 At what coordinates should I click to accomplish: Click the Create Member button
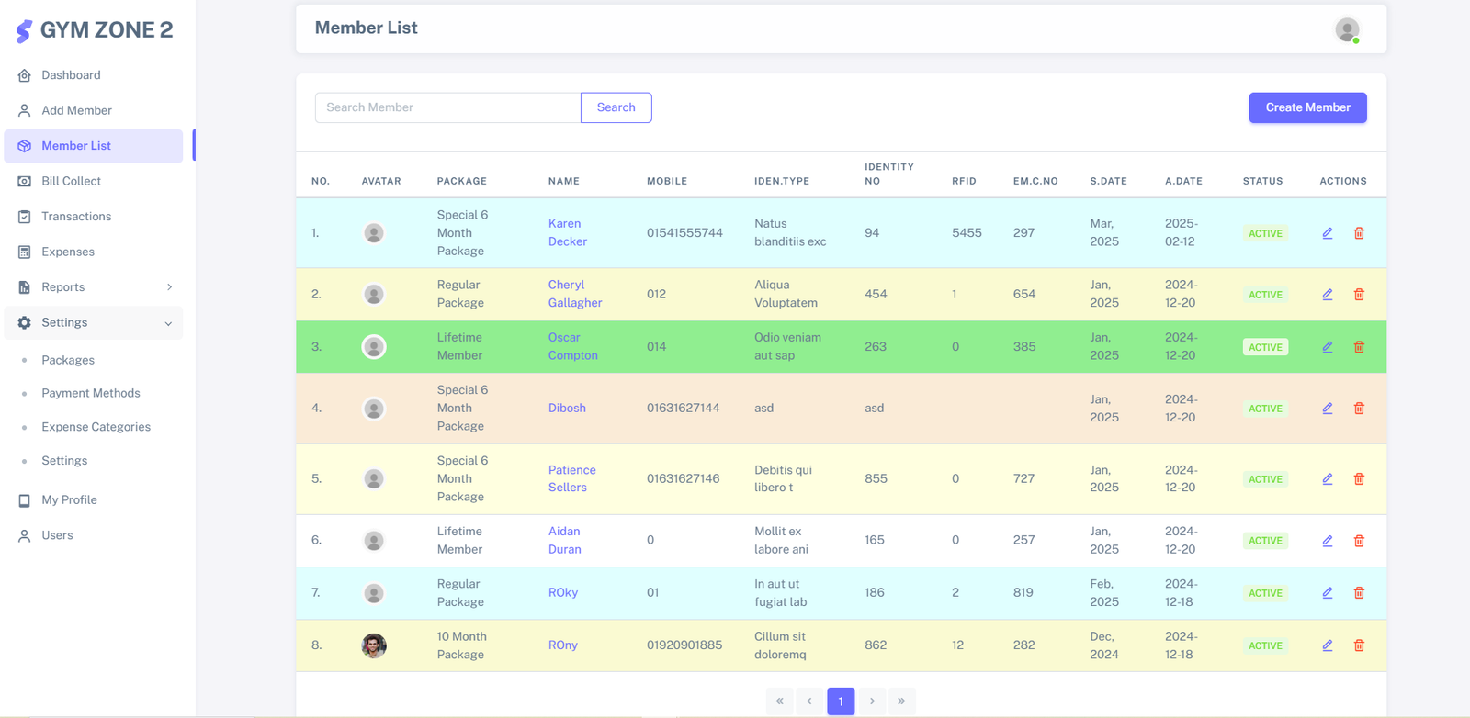(x=1306, y=107)
